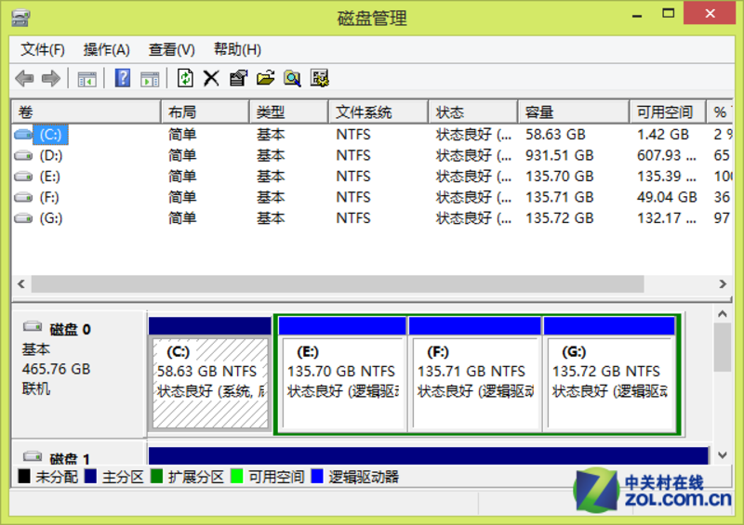
Task: Sort by the 类型 column header
Action: (x=289, y=112)
